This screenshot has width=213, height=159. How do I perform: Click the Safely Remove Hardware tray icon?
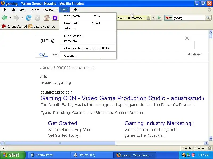pos(189,155)
